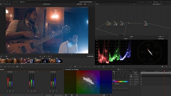The height and width of the screenshot is (96, 171).
Task: Click green slider in Green Output group
Action: (32, 81)
